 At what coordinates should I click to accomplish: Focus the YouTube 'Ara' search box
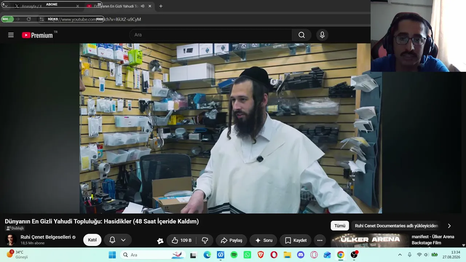click(210, 35)
